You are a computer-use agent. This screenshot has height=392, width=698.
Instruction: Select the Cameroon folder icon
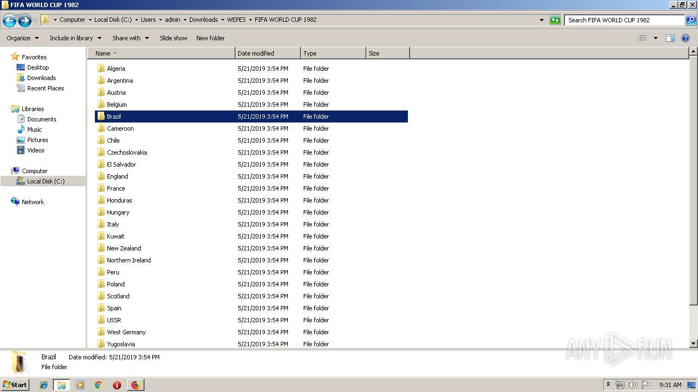pyautogui.click(x=101, y=128)
